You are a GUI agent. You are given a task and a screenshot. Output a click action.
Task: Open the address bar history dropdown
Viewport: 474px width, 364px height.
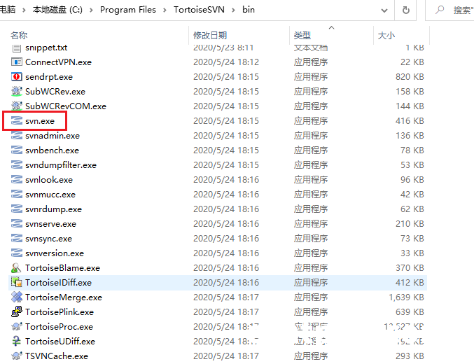384,10
